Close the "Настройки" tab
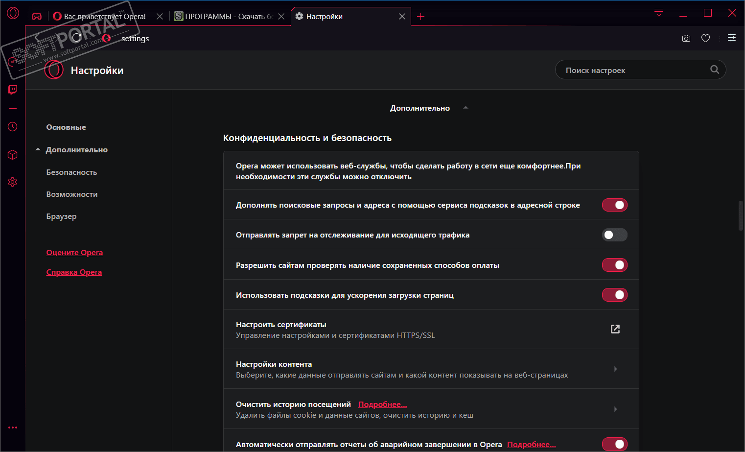 pyautogui.click(x=402, y=17)
